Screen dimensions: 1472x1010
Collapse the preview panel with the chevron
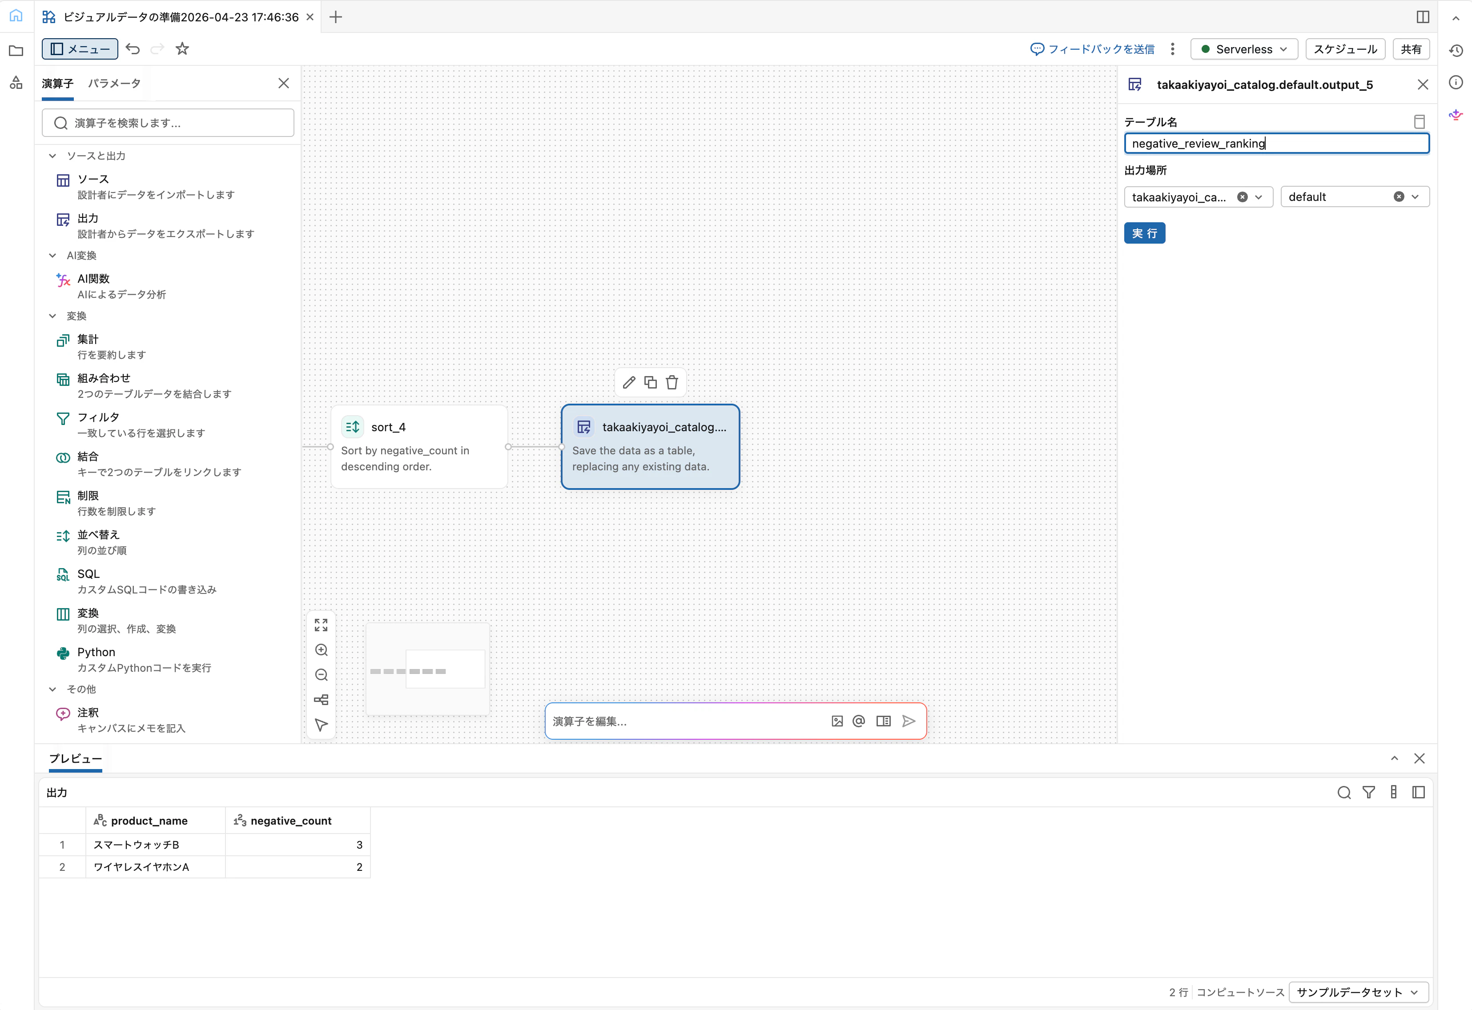coord(1394,758)
